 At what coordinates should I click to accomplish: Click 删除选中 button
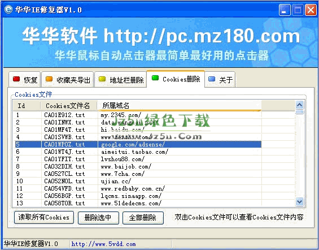tap(98, 218)
